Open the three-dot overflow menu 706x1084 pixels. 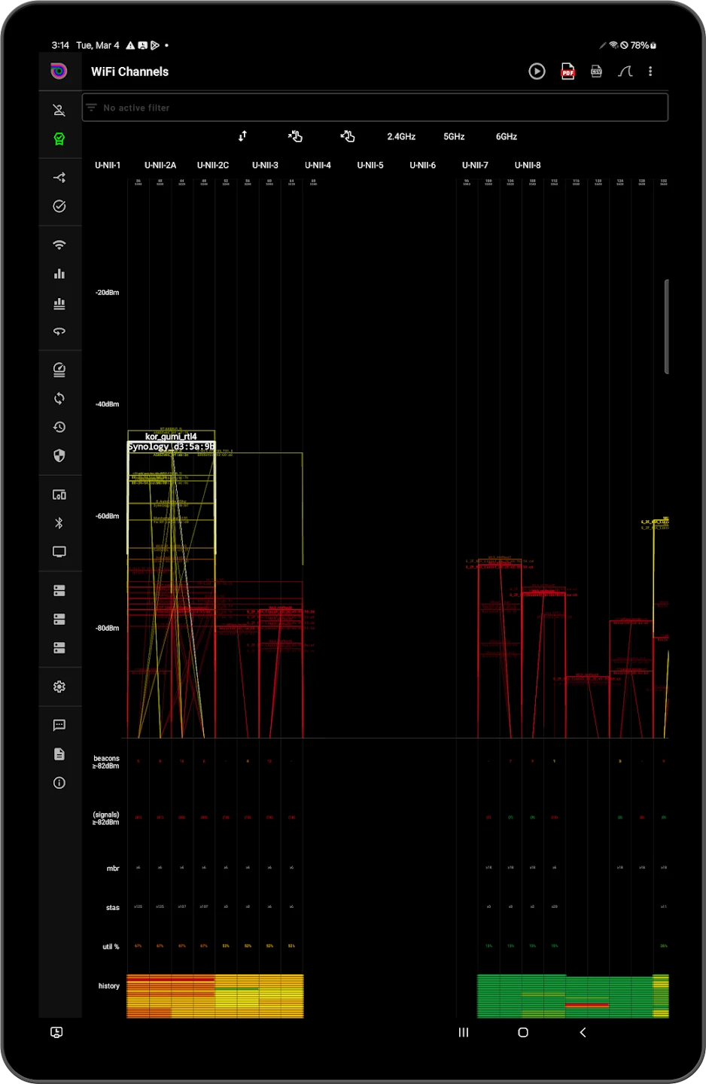[650, 72]
